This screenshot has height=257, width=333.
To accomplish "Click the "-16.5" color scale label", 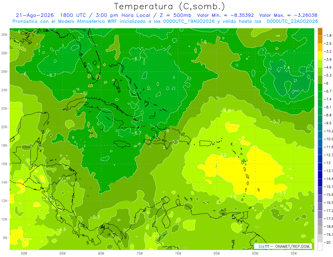I will (x=328, y=203).
